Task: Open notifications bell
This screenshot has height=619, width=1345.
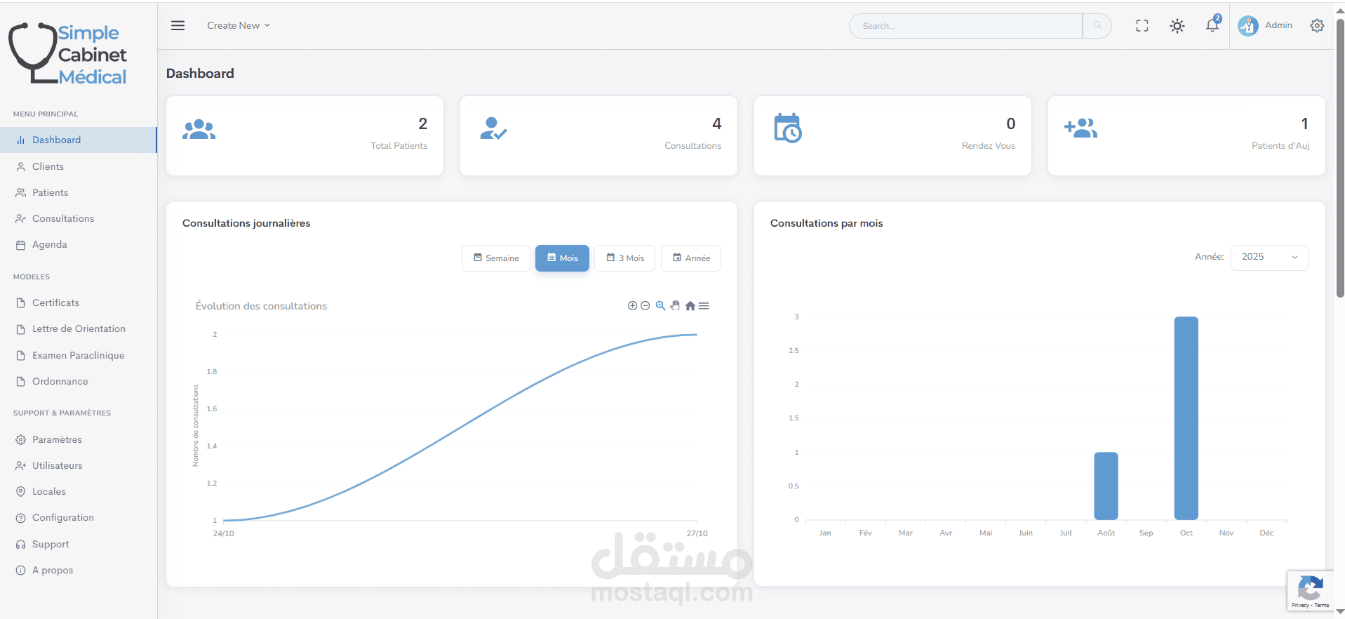Action: pyautogui.click(x=1212, y=25)
